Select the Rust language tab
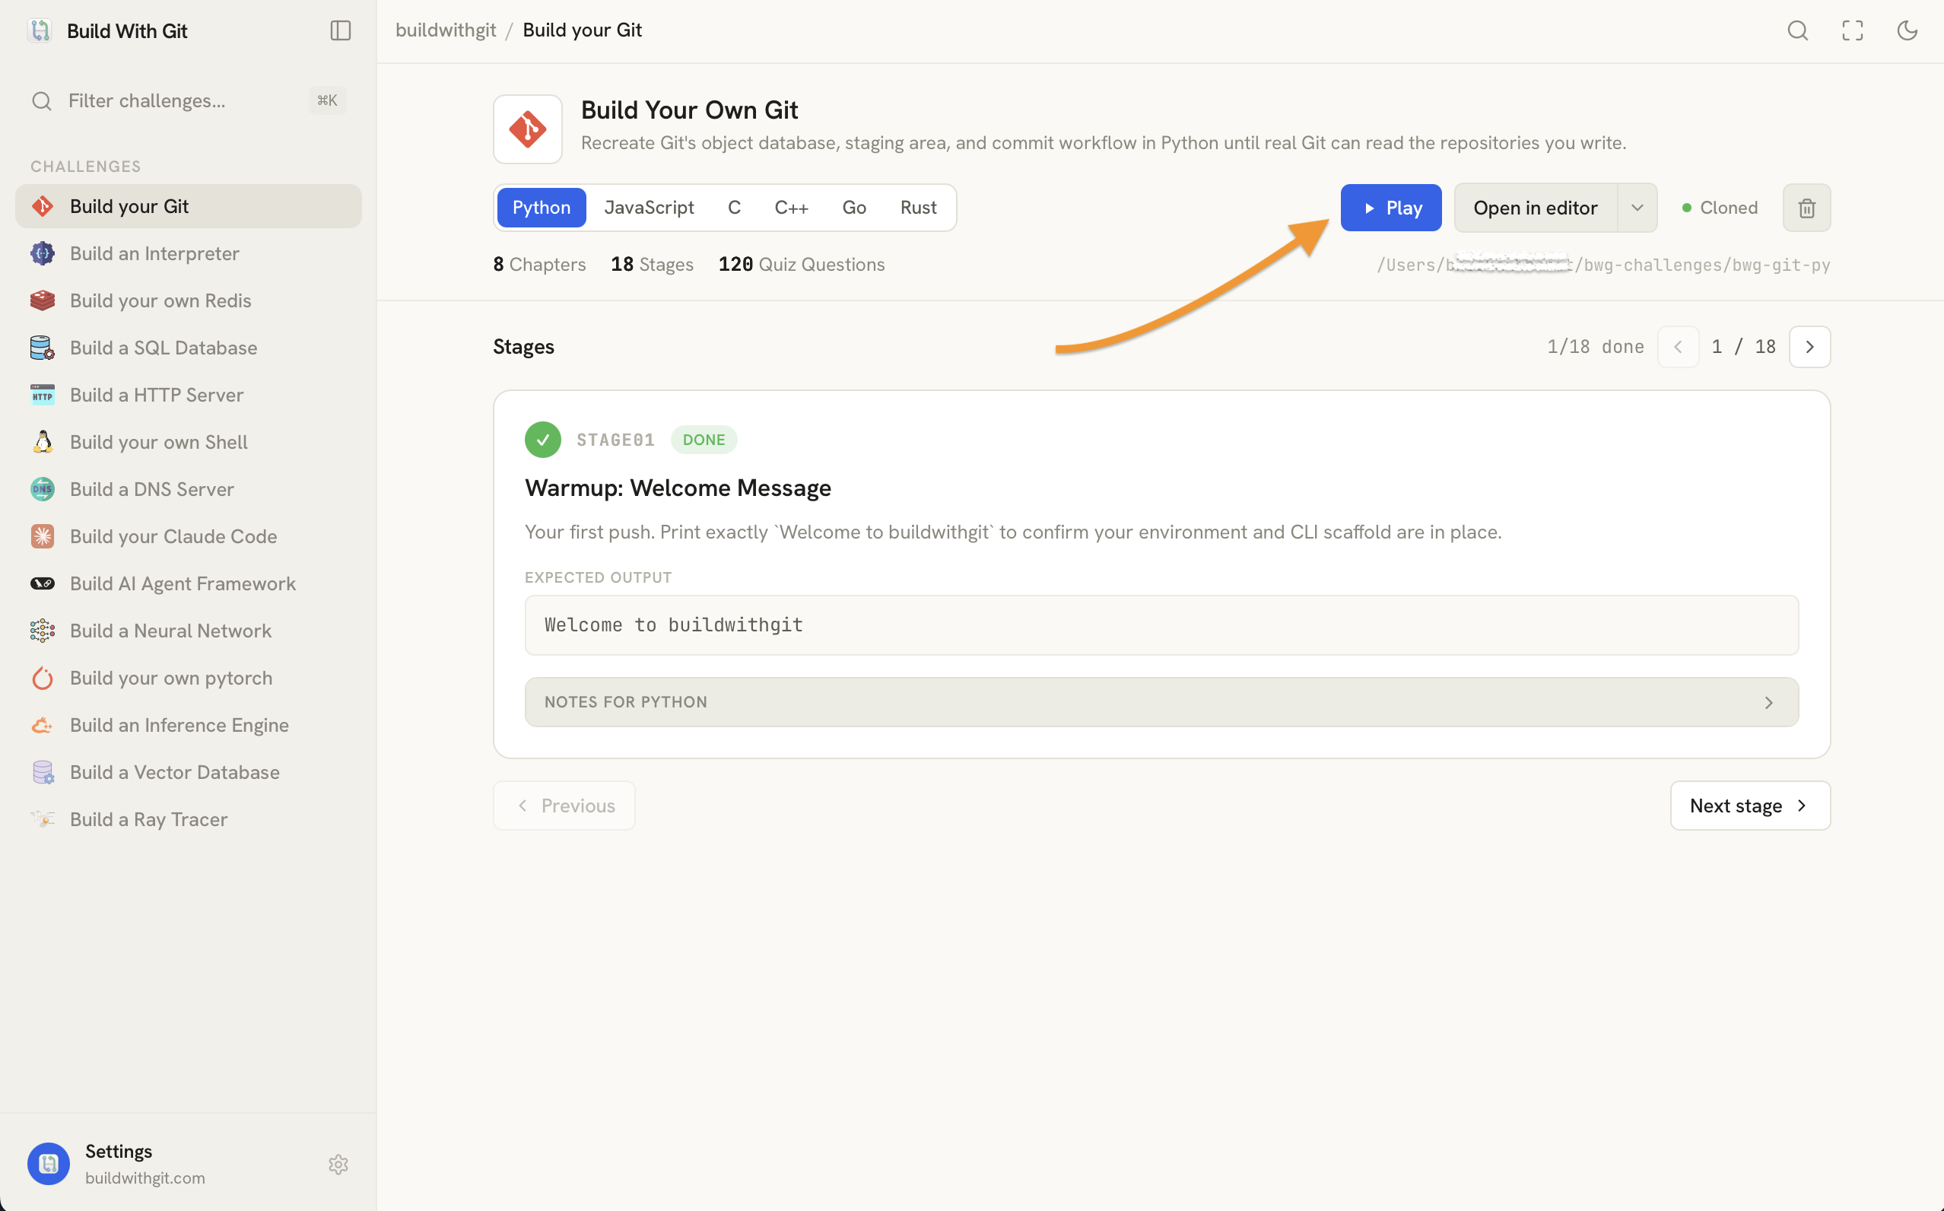Viewport: 1944px width, 1211px height. coord(918,208)
